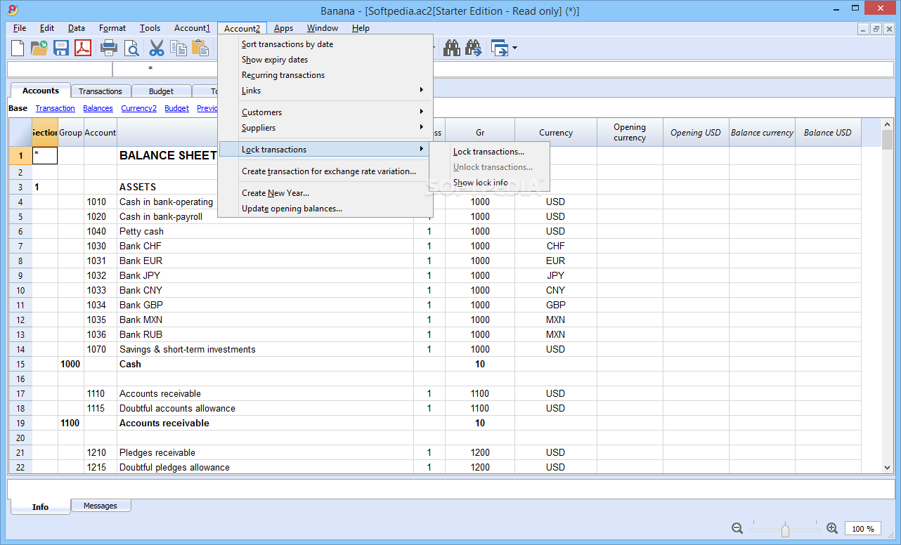Click the Budget view link
The width and height of the screenshot is (901, 545).
(x=176, y=108)
